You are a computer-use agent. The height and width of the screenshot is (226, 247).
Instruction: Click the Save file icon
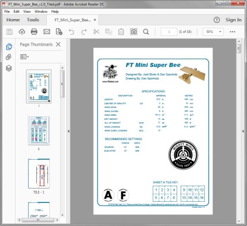point(9,32)
